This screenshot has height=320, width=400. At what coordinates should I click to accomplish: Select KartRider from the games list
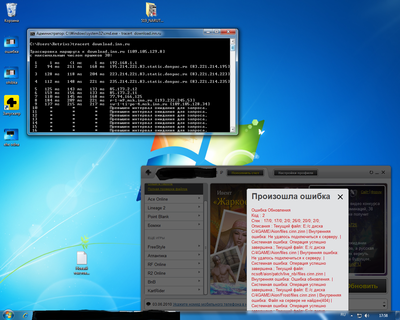point(156,291)
